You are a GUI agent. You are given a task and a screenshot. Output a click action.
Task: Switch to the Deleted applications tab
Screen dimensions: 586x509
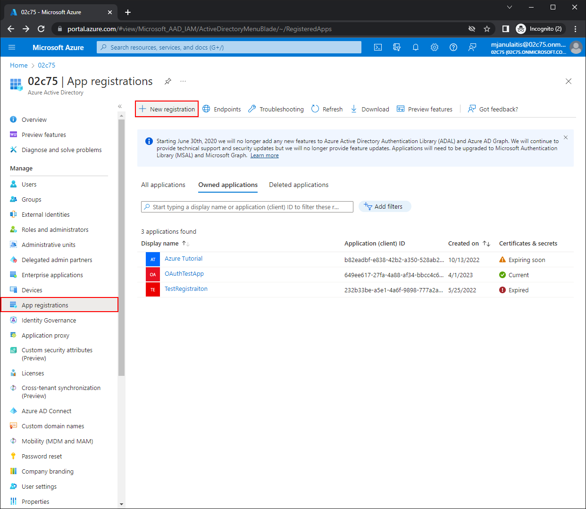[299, 185]
